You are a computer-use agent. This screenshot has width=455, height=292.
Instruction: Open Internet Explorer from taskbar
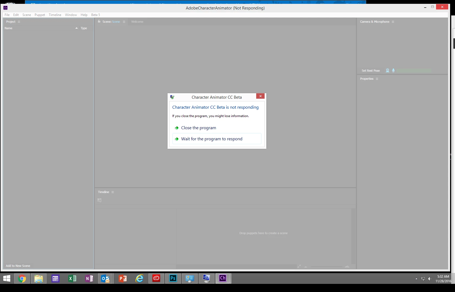click(139, 278)
